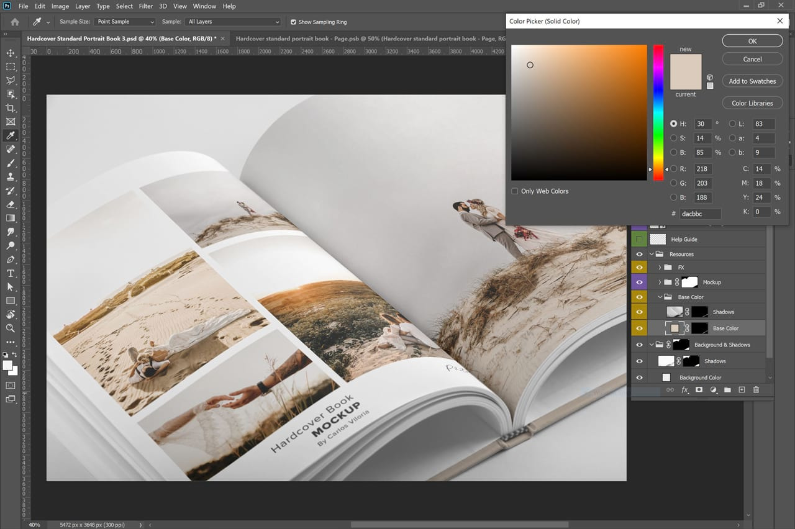The width and height of the screenshot is (795, 529).
Task: Open the Sample Size dropdown
Action: point(124,22)
